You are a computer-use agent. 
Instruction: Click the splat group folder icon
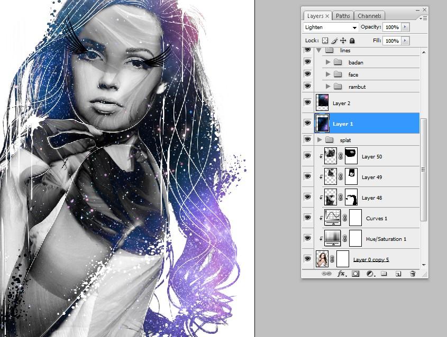pos(329,139)
